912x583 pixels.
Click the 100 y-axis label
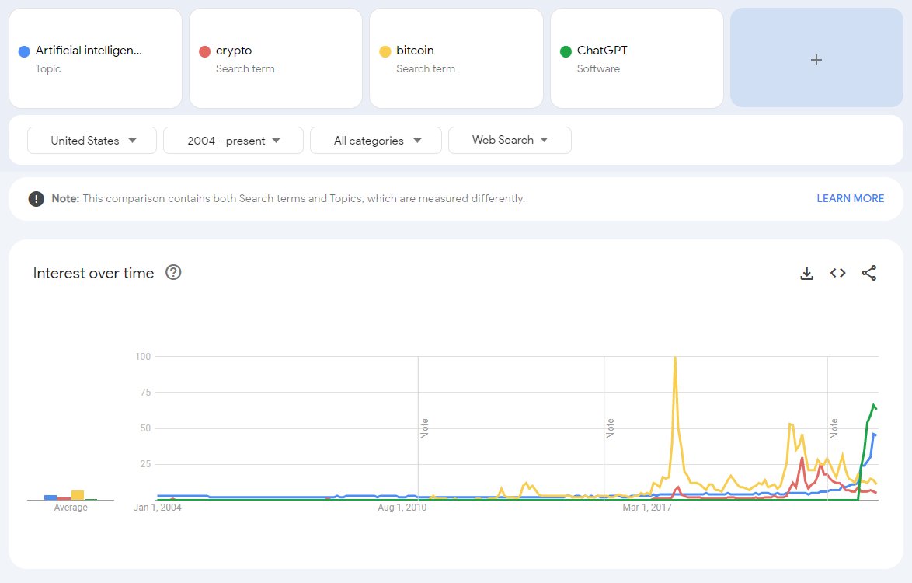143,357
